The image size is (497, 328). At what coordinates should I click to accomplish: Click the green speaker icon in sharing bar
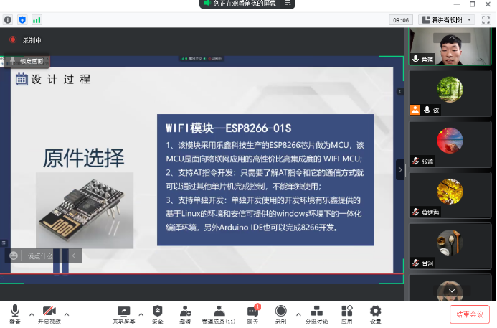(x=207, y=3)
